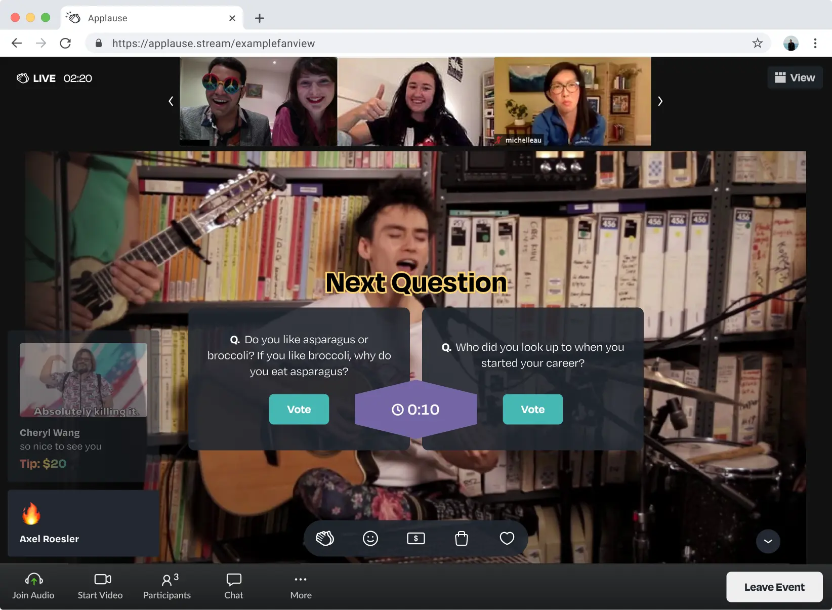Image resolution: width=832 pixels, height=610 pixels.
Task: Send applause with the clapping hands icon
Action: pos(325,538)
